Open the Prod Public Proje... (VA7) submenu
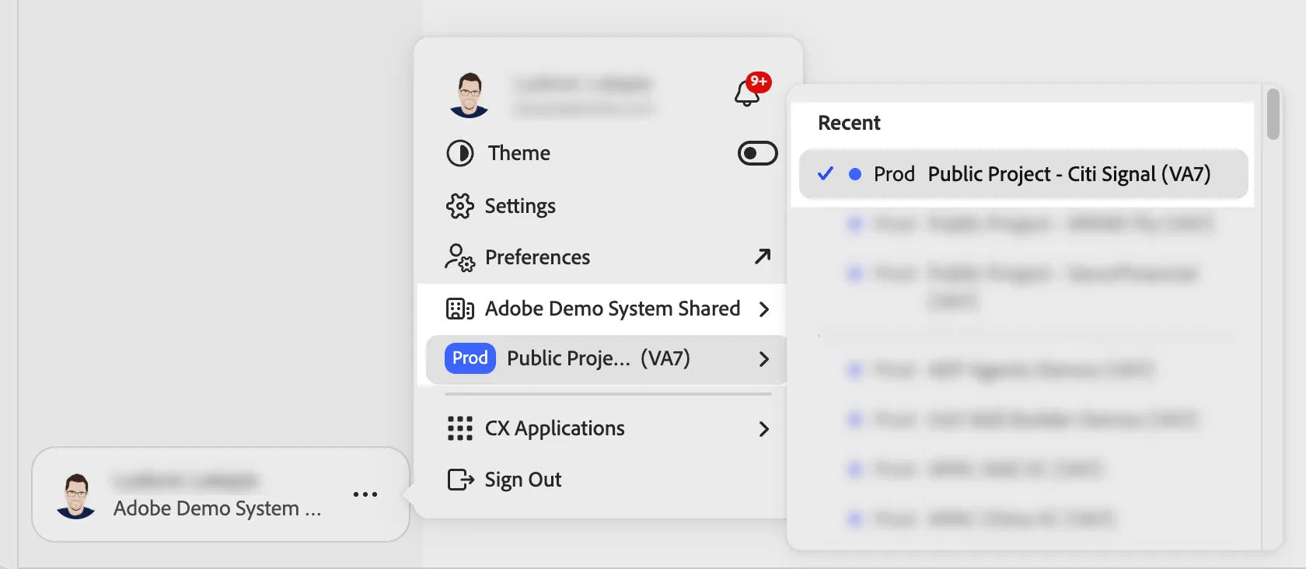Screen dimensions: 1306x569 point(606,358)
